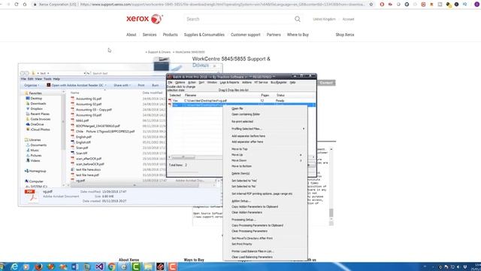
Task: Click the Computer icon in Explorer sidebar
Action: pyautogui.click(x=27, y=181)
